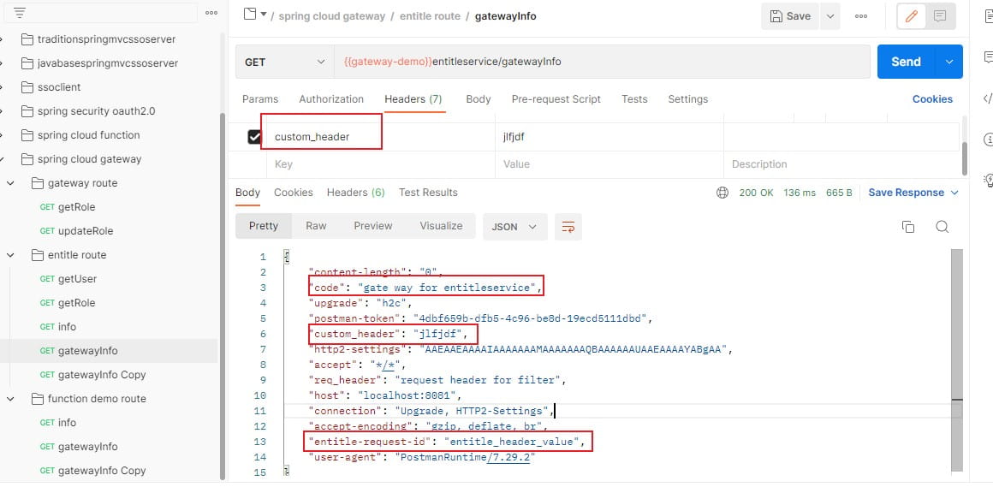Click the globe network icon beside 200 OK
This screenshot has width=993, height=487.
click(x=722, y=193)
